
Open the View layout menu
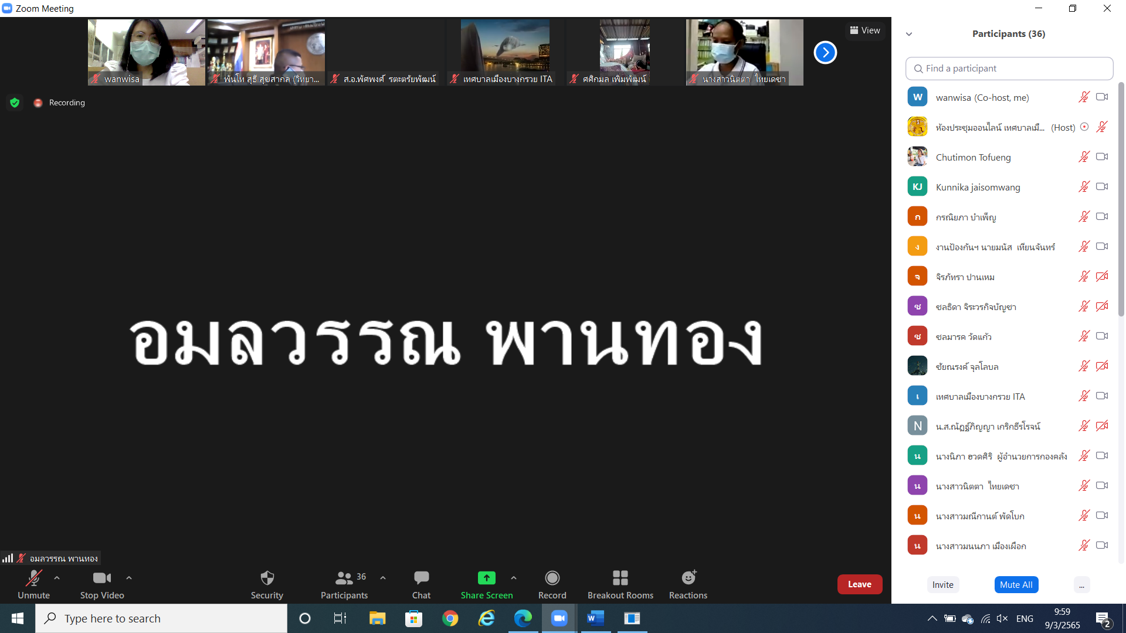[x=865, y=30]
